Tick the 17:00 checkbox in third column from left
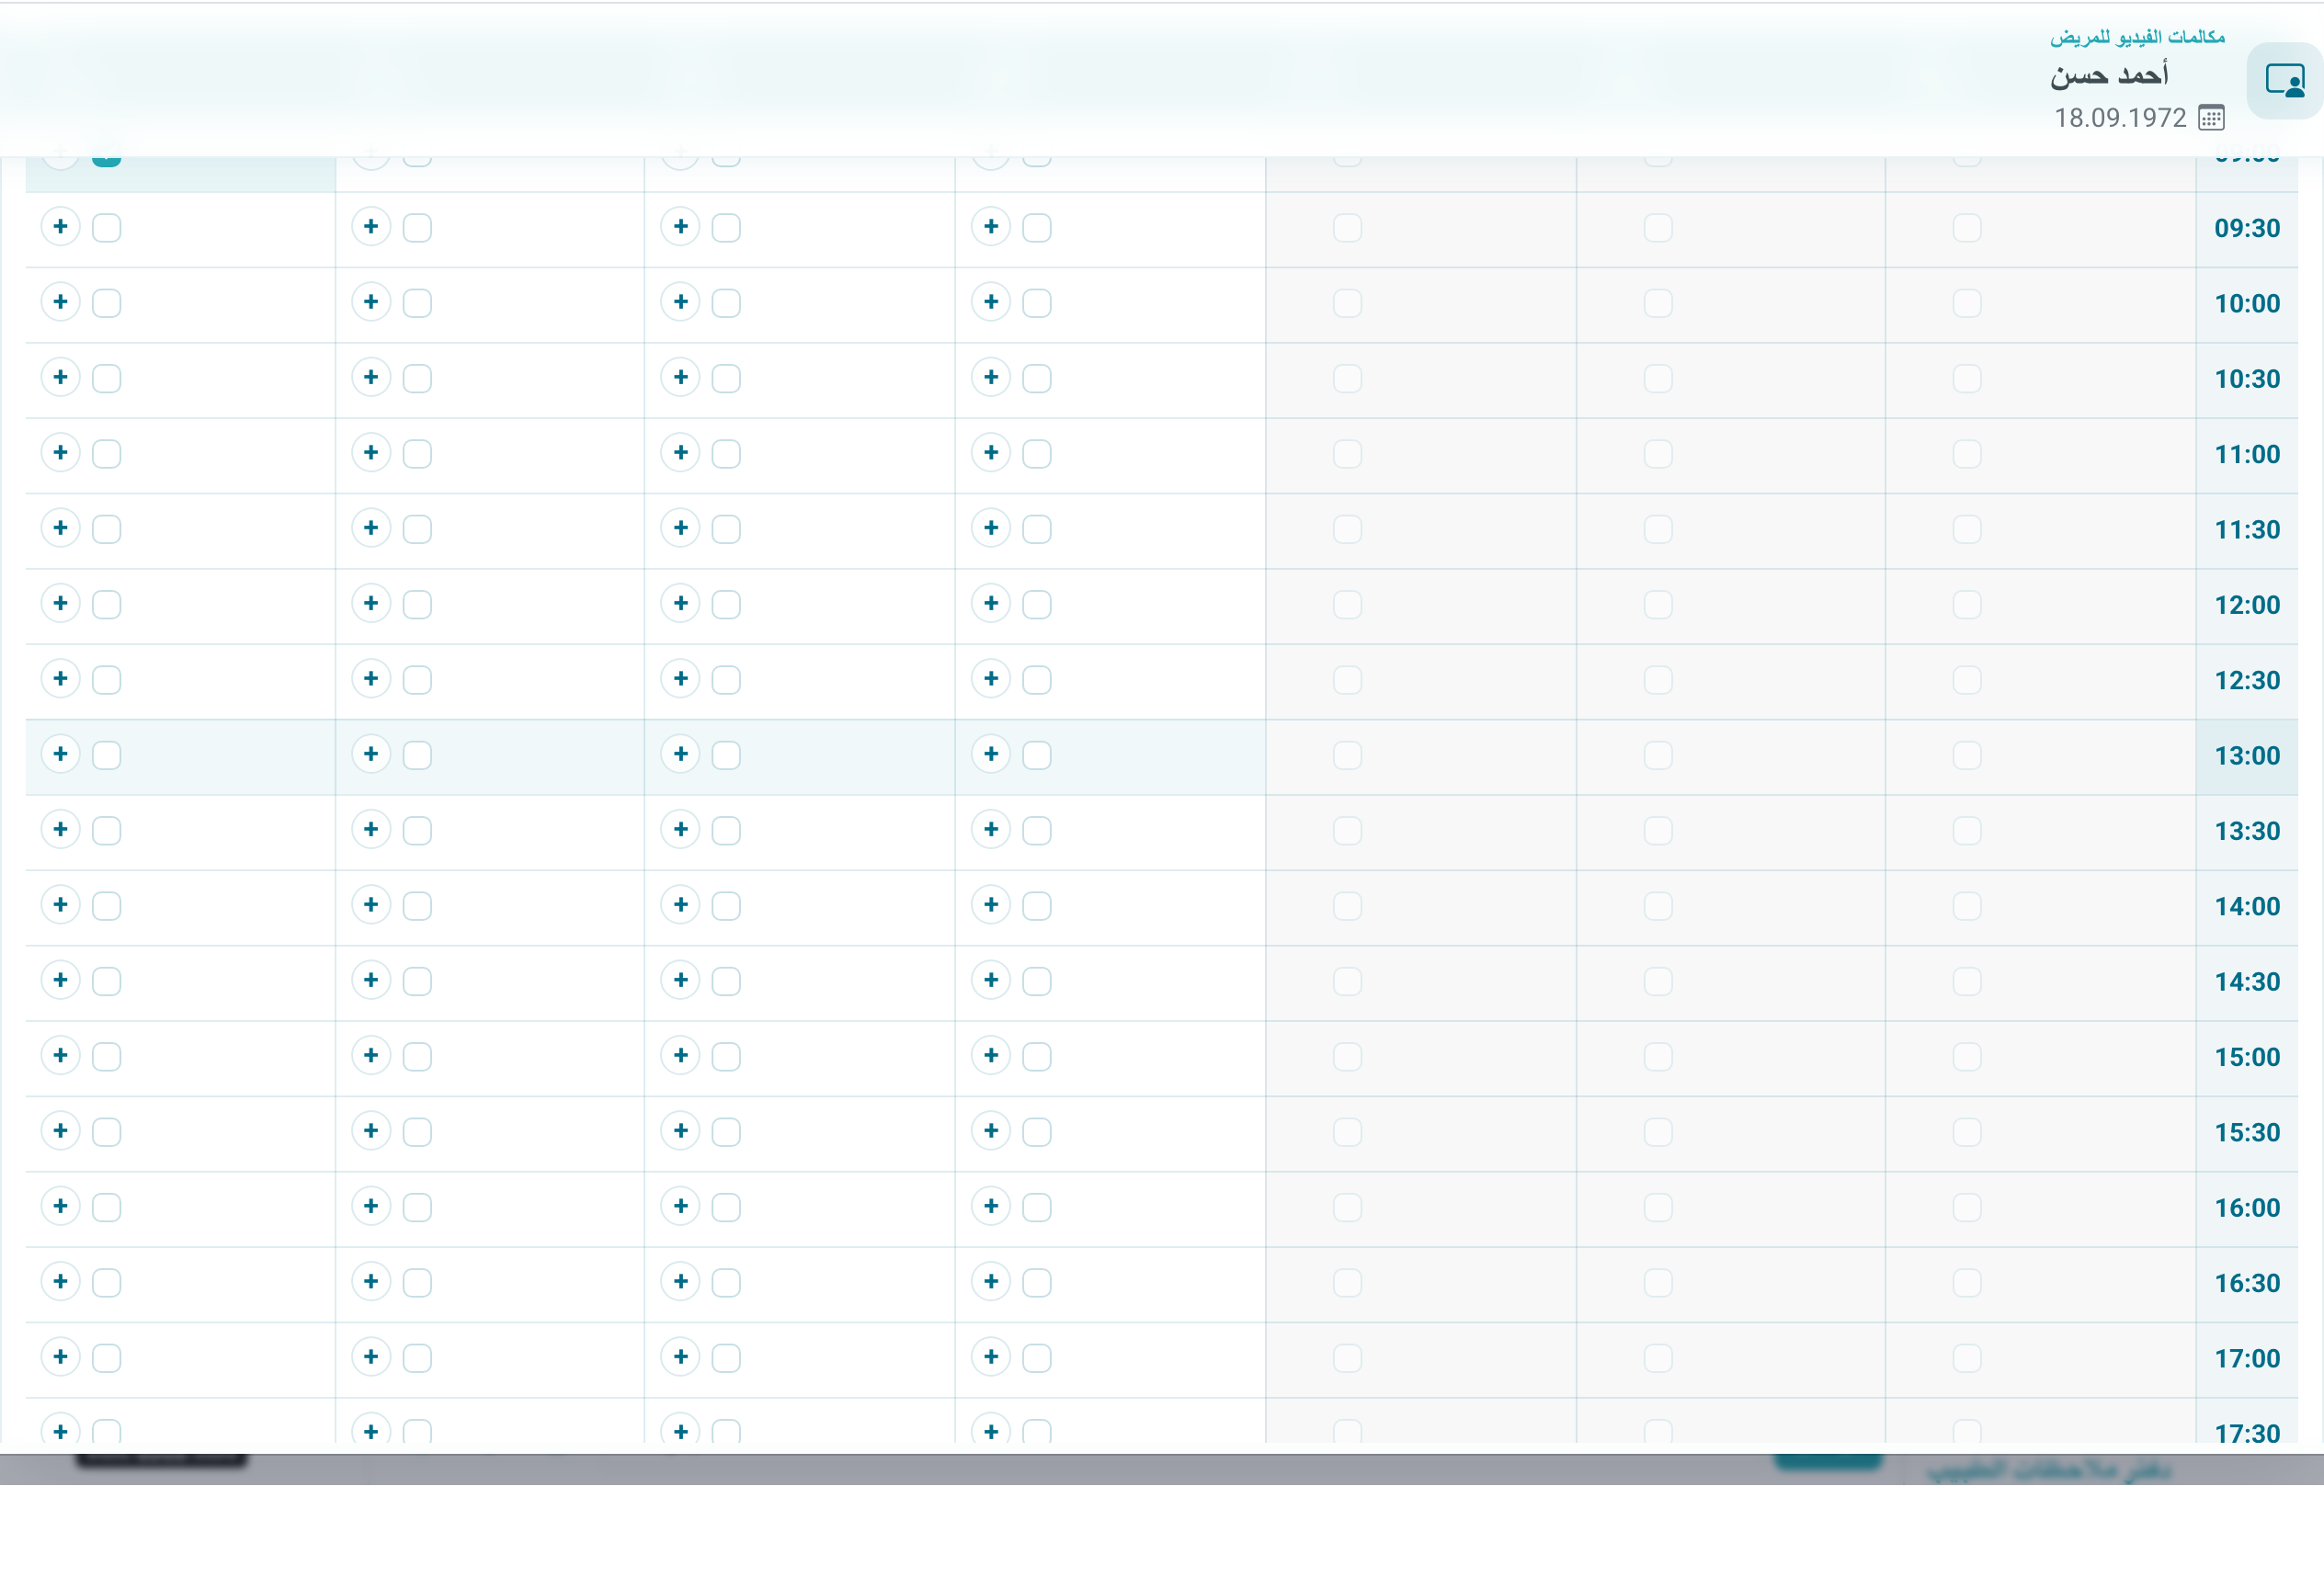2324x1577 pixels. 726,1358
